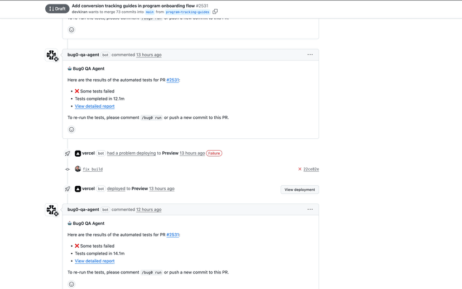Open options menu on the 13 hours ago comment
Viewport: 462px width, 289px height.
pyautogui.click(x=310, y=55)
